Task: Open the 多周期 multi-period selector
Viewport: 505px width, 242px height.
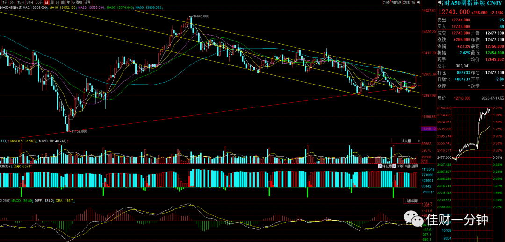Action: (x=77, y=2)
